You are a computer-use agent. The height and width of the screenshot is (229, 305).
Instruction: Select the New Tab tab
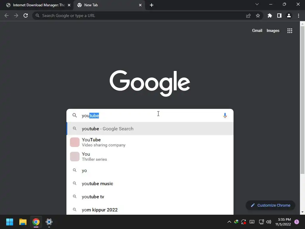109,5
